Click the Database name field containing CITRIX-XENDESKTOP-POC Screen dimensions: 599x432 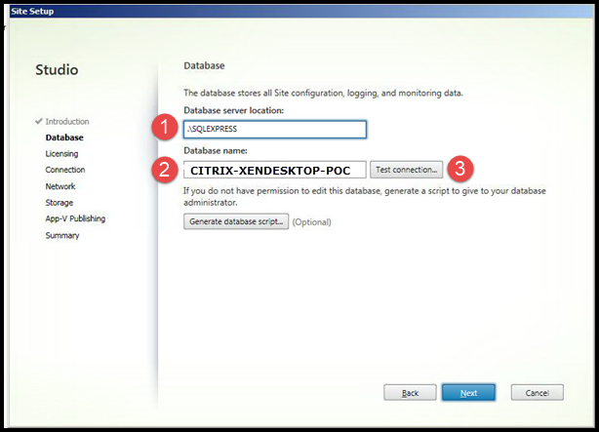point(275,170)
